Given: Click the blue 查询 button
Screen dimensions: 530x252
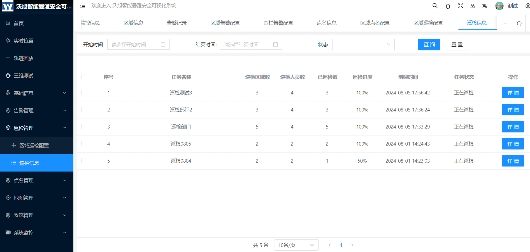Looking at the screenshot, I should [x=429, y=44].
